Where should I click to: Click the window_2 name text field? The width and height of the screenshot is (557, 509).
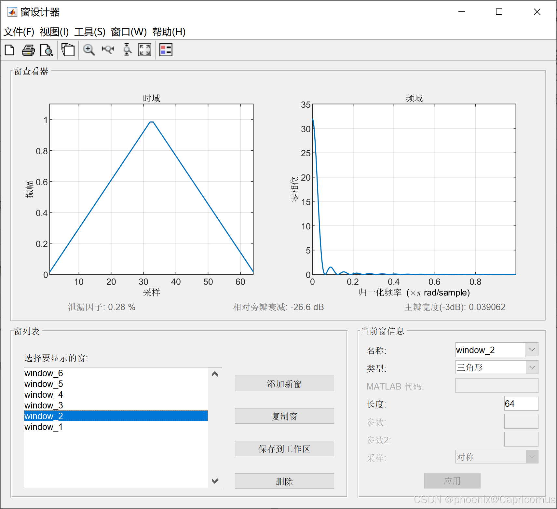(x=490, y=350)
